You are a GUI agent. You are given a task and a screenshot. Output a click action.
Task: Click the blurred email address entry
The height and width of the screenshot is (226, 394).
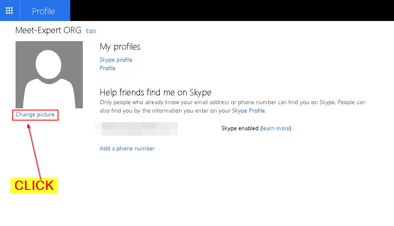[x=136, y=129]
